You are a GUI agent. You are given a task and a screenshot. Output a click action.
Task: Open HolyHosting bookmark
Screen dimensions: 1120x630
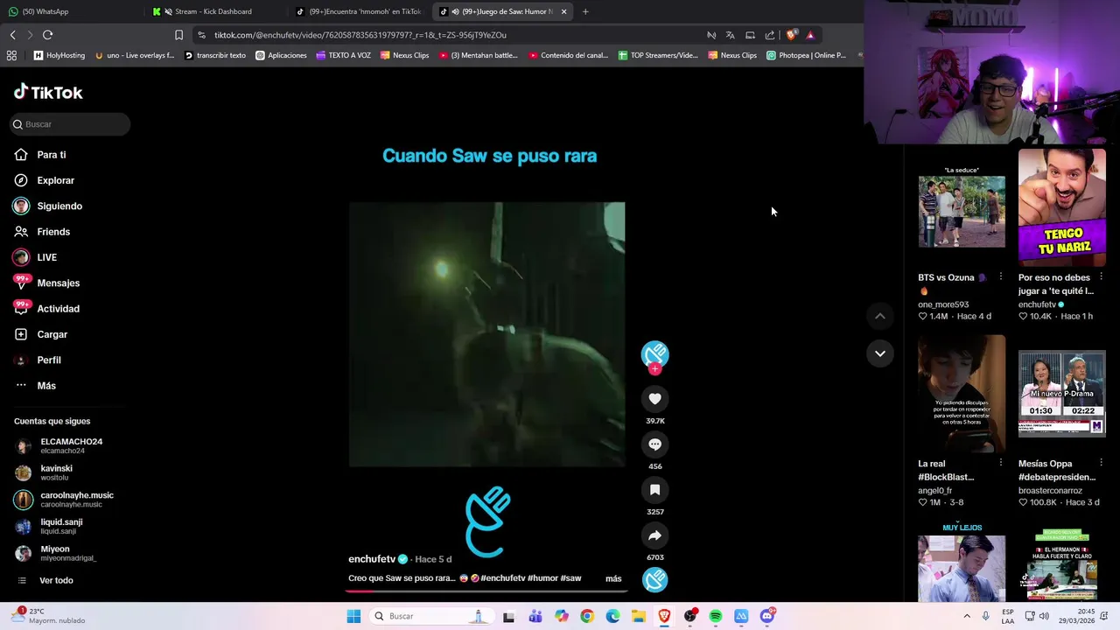point(59,55)
